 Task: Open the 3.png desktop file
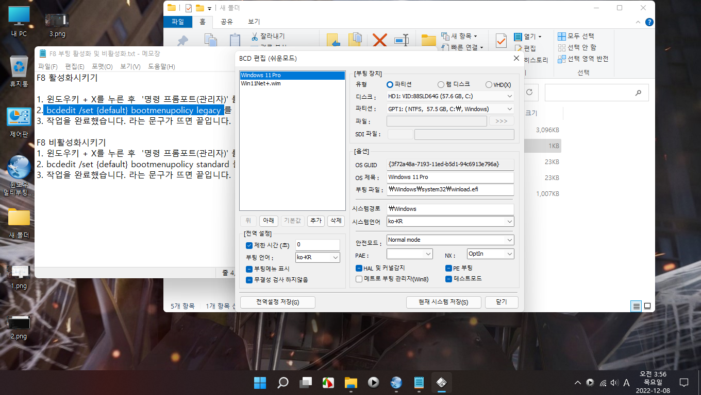point(57,24)
